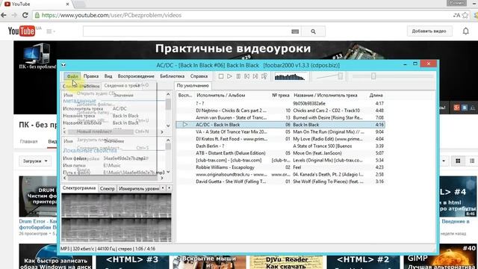Image resolution: width=478 pixels, height=269 pixels.
Task: Switch to the Спектрограмма tab
Action: coord(79,188)
